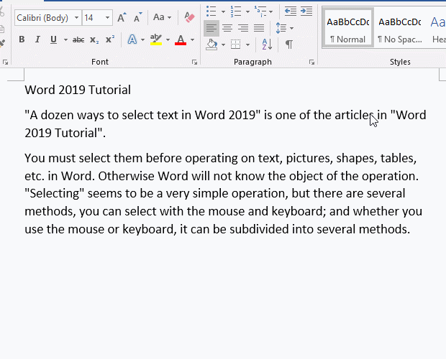Toggle Subscript formatting
The height and width of the screenshot is (359, 446).
(x=94, y=39)
